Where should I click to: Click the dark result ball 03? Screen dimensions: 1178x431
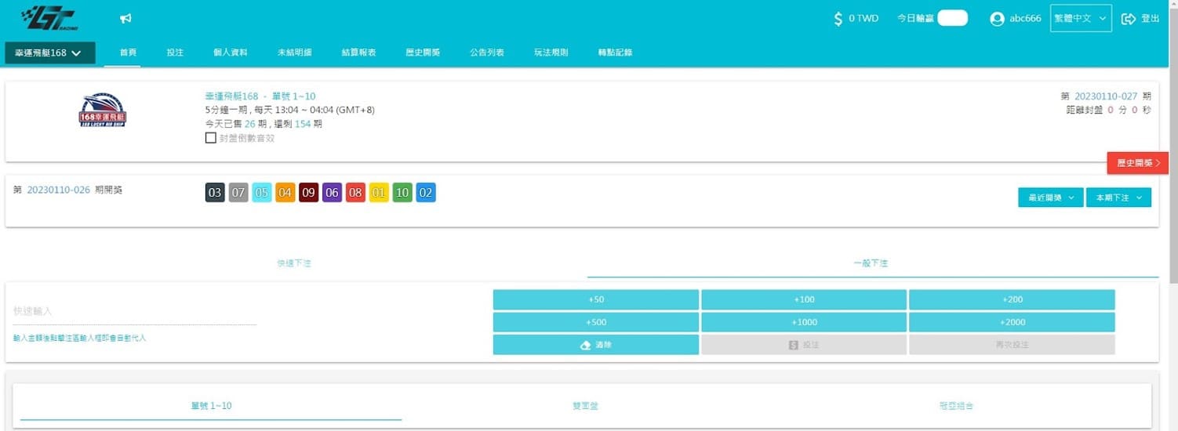point(215,193)
